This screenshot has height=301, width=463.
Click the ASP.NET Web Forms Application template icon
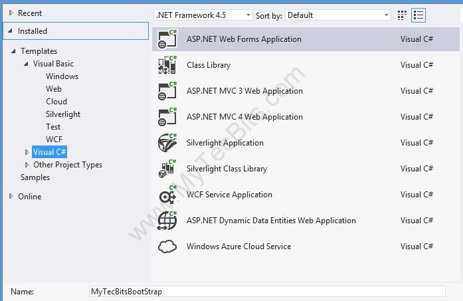[x=167, y=39]
